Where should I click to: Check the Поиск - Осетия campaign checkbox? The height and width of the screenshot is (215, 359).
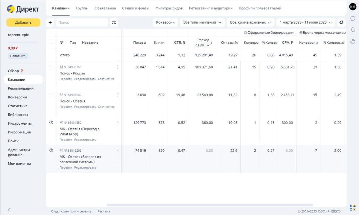51,95
